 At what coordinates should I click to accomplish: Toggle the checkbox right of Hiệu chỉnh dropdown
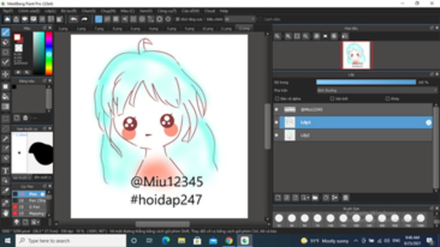point(261,19)
